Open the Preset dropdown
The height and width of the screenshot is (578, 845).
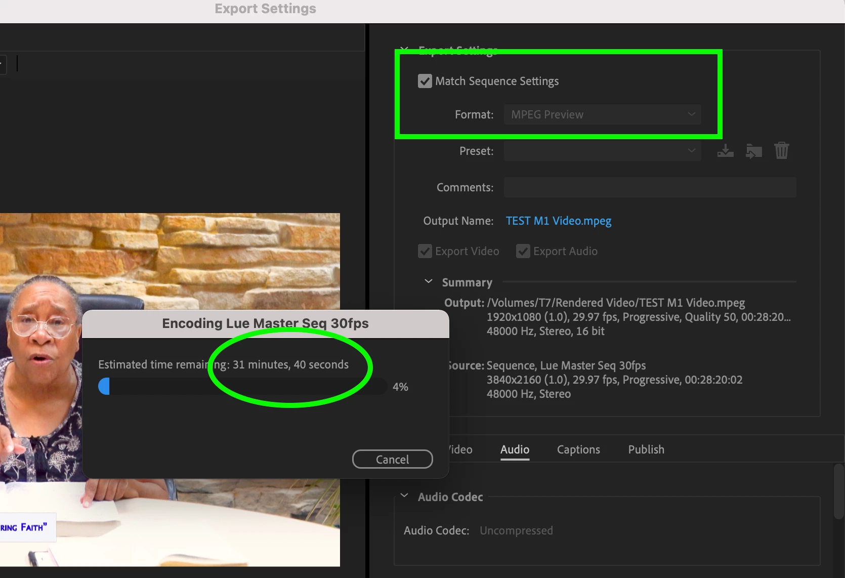tap(602, 151)
